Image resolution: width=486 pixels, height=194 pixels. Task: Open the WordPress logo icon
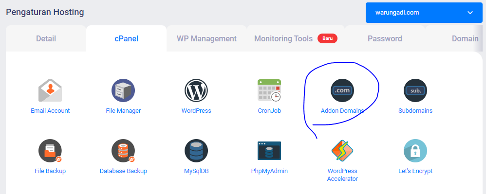point(196,90)
